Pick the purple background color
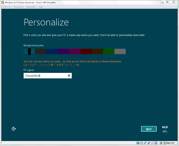179x146 pixels. coord(63,51)
